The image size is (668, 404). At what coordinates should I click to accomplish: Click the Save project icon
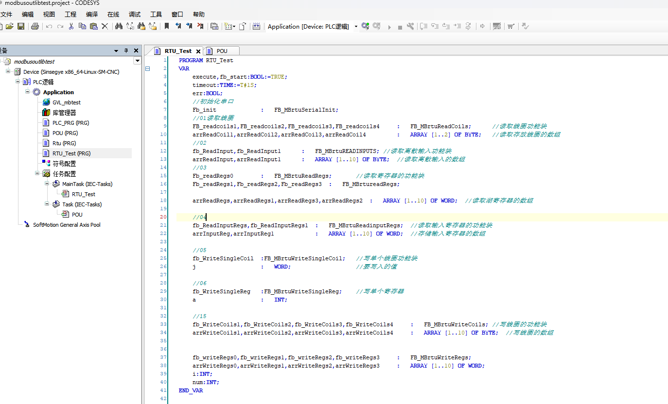(x=21, y=26)
